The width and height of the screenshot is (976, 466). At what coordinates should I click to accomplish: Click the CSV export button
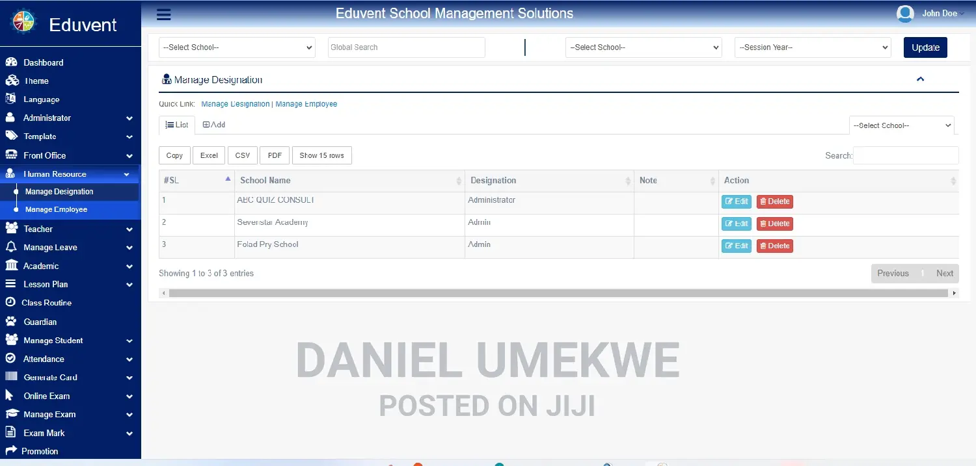[243, 155]
